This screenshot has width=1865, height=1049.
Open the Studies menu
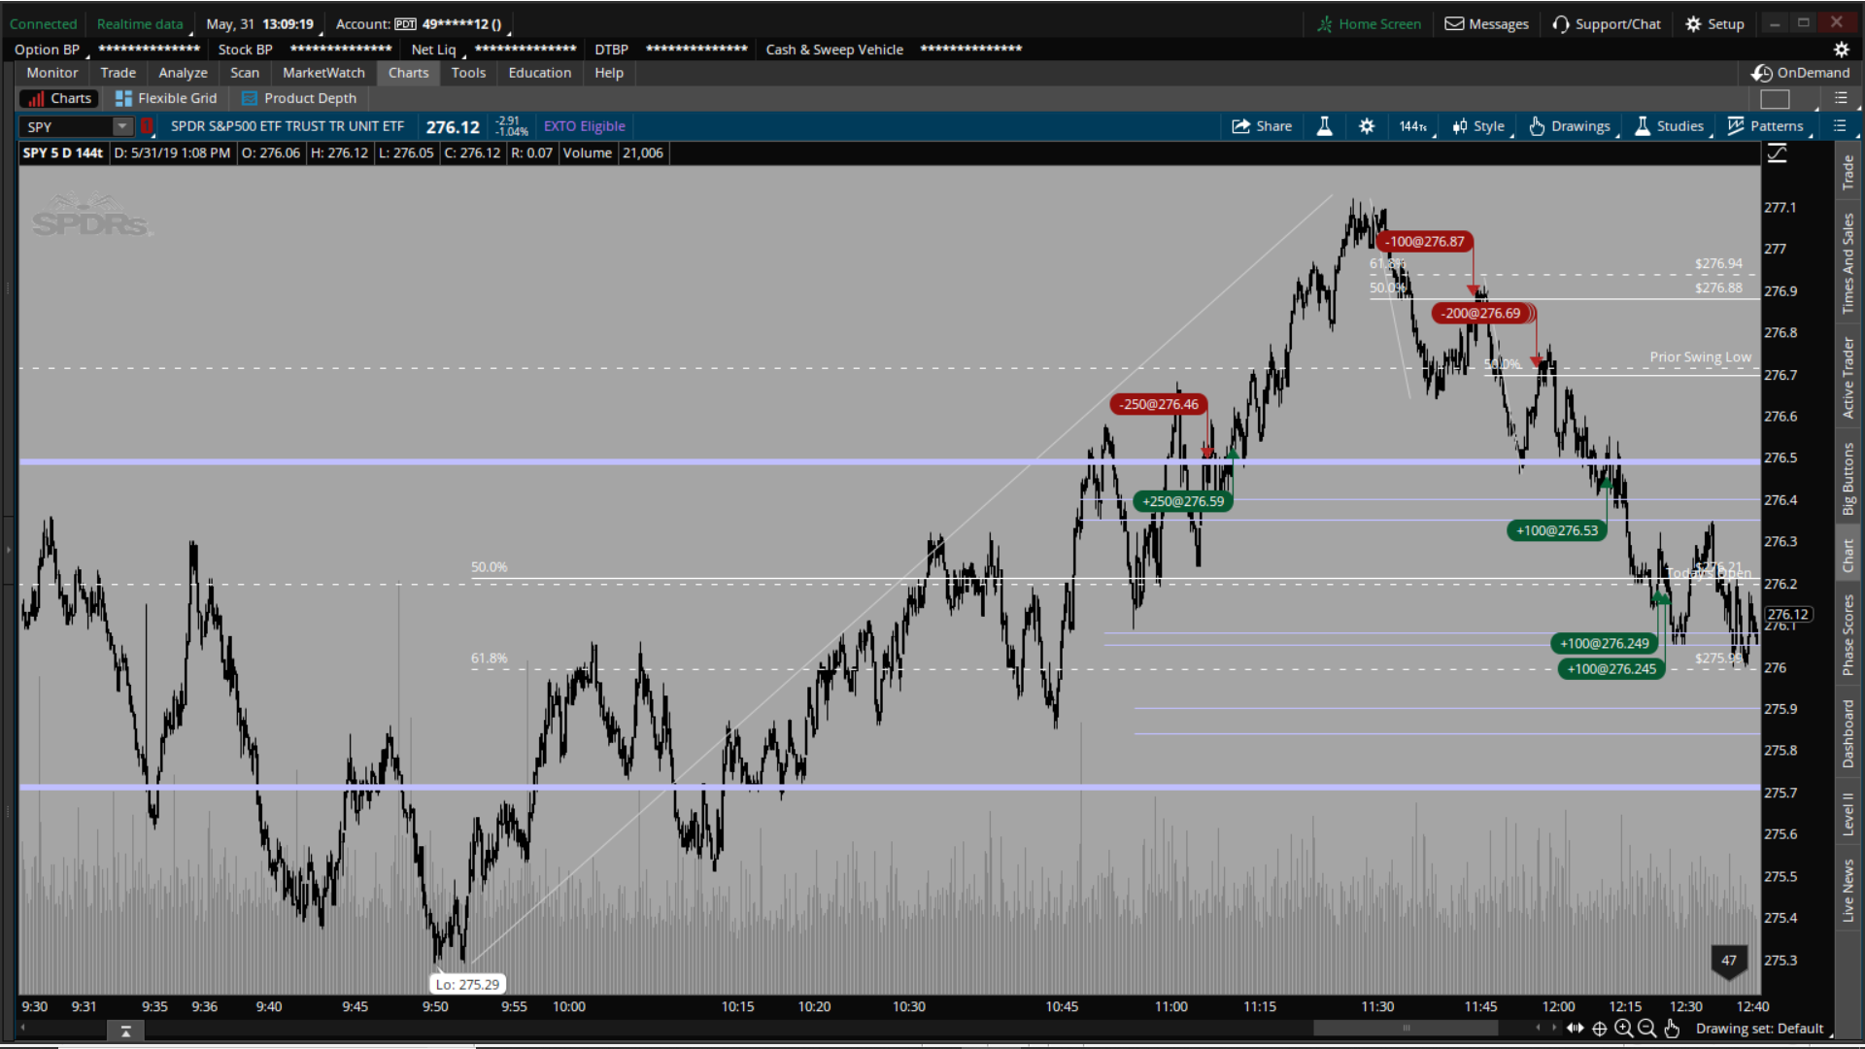pos(1670,126)
